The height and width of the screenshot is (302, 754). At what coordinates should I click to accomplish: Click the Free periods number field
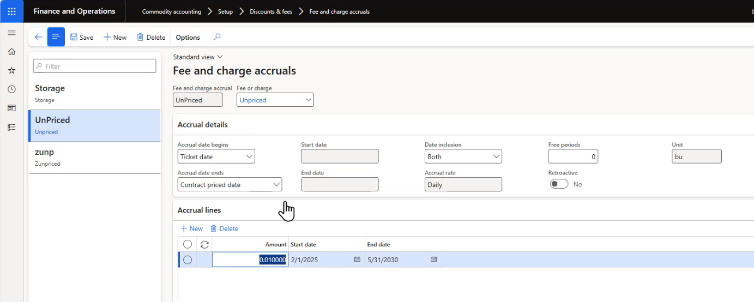(x=573, y=156)
